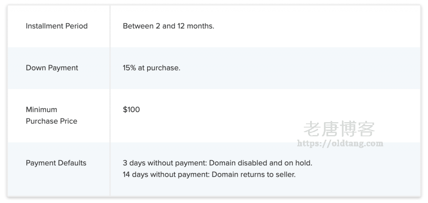Click the word Installment in first row
Viewport: 428px width, 203px height.
pos(44,26)
